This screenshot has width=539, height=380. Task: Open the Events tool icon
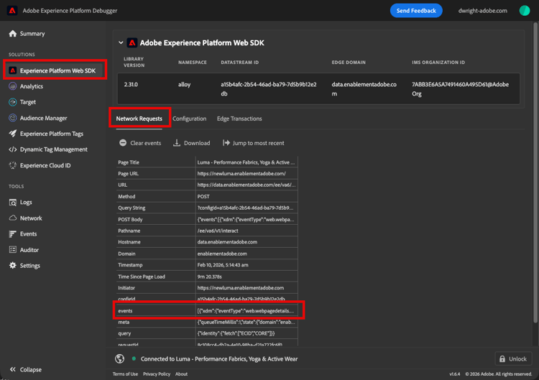(x=13, y=234)
